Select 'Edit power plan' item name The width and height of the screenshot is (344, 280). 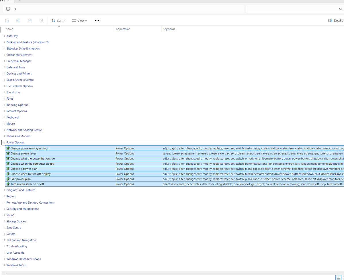click(x=21, y=179)
